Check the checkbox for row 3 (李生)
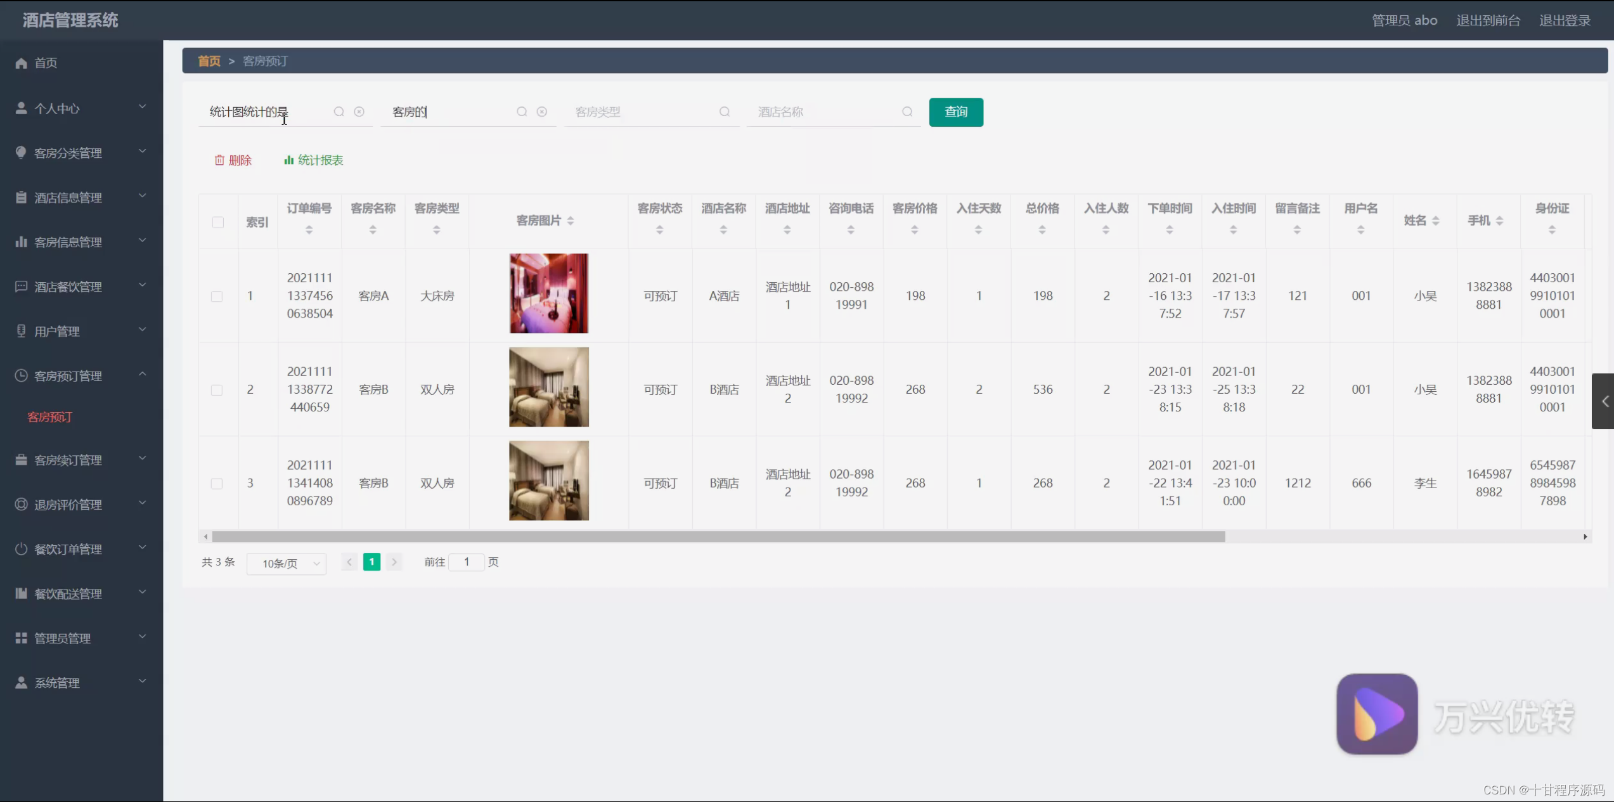1614x802 pixels. point(217,484)
